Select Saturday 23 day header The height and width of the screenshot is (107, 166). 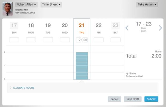click(x=116, y=28)
